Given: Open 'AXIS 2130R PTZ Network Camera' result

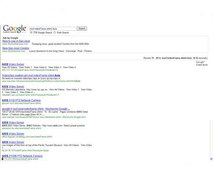Looking at the screenshot, I should pyautogui.click(x=22, y=156).
